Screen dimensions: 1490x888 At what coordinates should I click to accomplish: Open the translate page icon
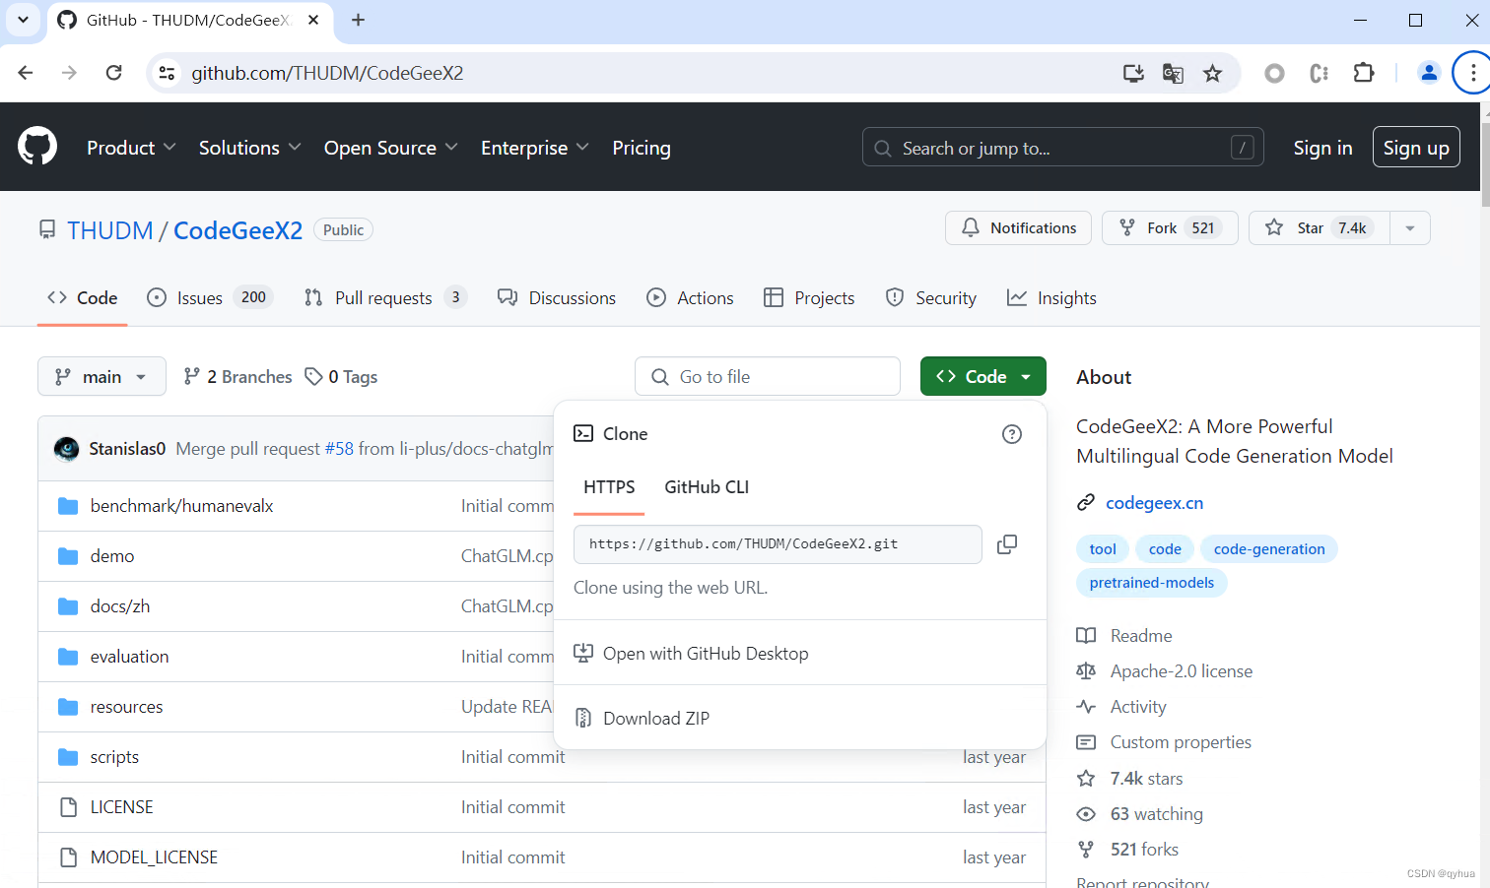1173,73
